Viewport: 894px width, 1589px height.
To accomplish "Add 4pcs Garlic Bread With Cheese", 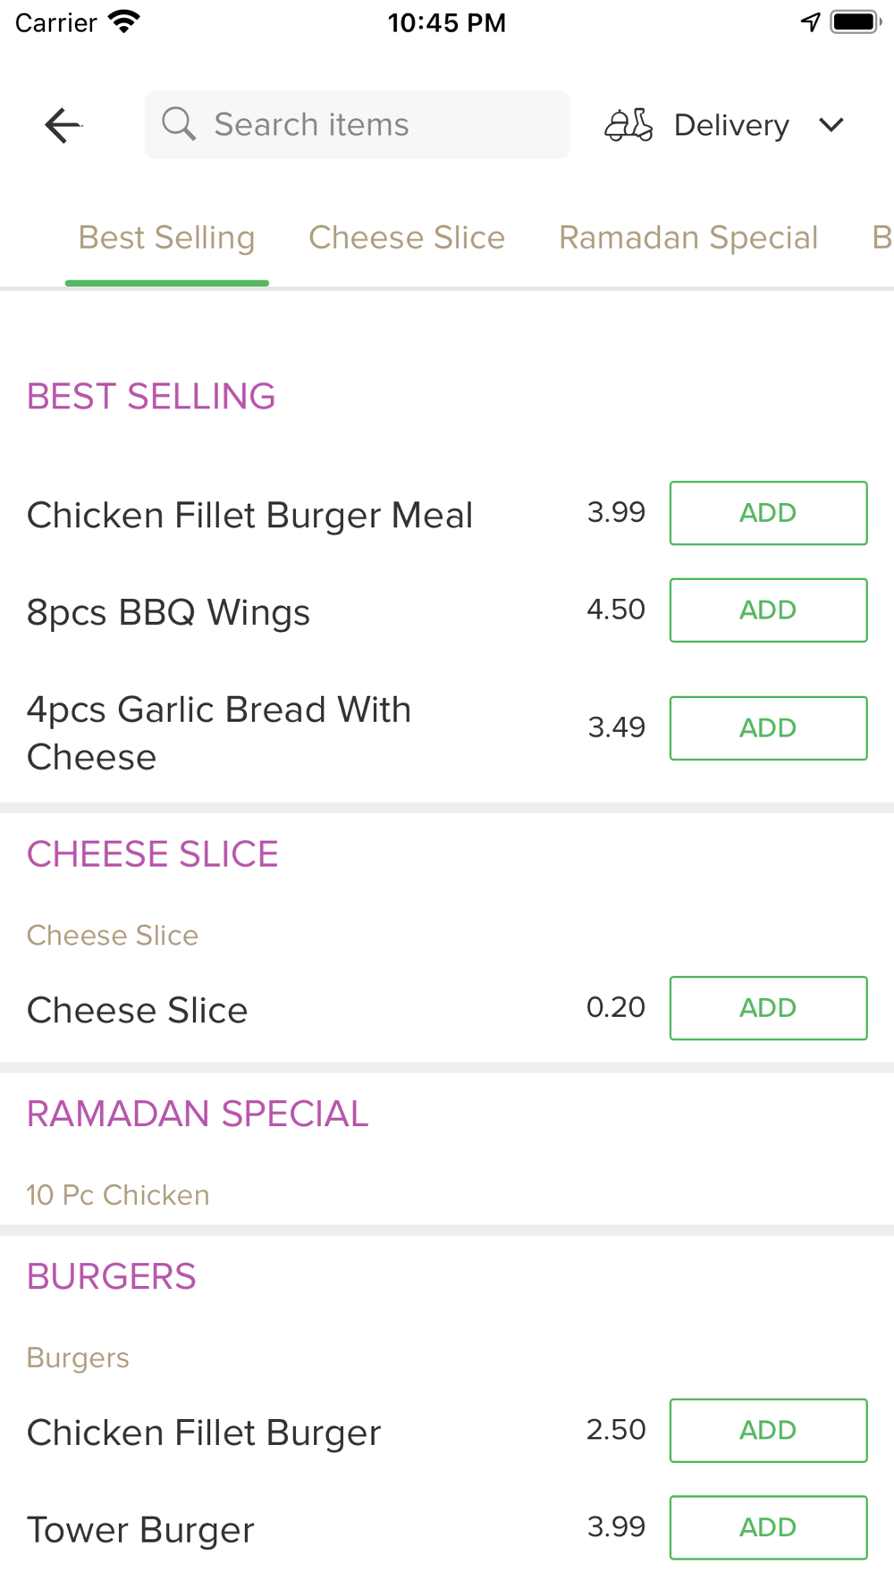I will click(769, 728).
